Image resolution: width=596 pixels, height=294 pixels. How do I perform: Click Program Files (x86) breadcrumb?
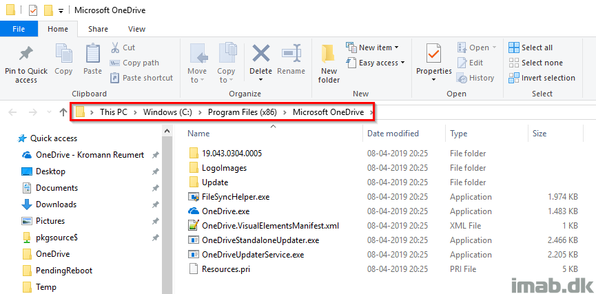click(x=242, y=112)
